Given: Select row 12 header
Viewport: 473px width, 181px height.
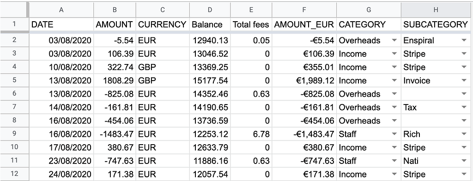Looking at the screenshot, I should pos(14,174).
